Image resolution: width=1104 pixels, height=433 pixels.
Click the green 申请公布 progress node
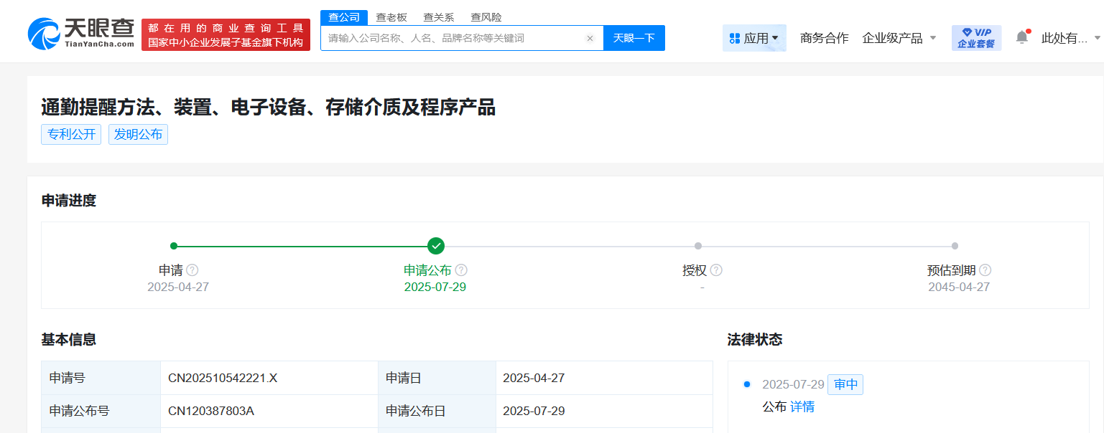pyautogui.click(x=435, y=246)
